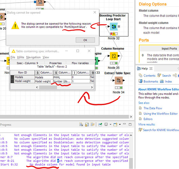Click the Index icon
The image size is (179, 169).
162,81
